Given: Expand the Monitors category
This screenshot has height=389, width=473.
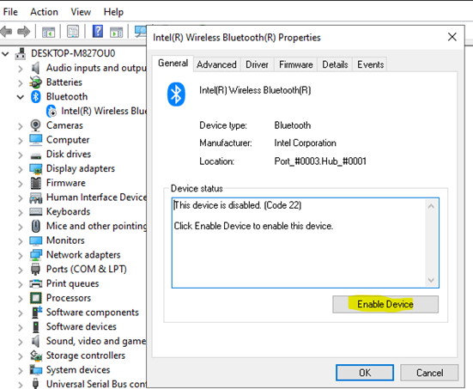Looking at the screenshot, I should [x=21, y=241].
